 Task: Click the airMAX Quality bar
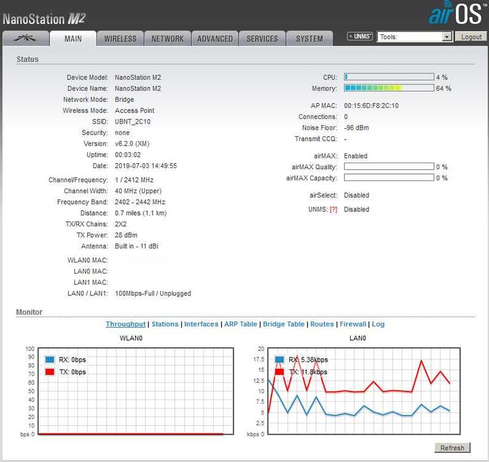pyautogui.click(x=389, y=167)
